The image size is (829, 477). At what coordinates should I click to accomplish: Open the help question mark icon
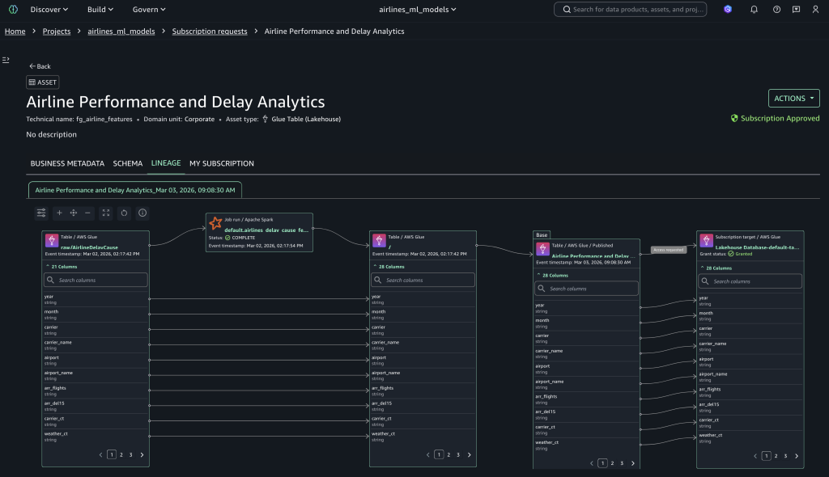[x=776, y=10]
